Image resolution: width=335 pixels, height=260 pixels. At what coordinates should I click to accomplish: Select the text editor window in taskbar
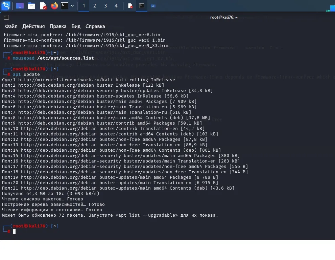tap(130, 6)
